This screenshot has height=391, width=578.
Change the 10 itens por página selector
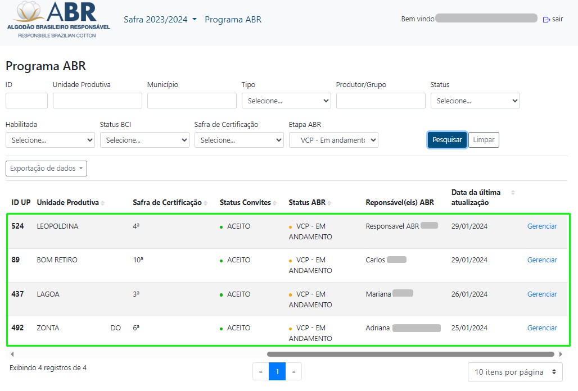pos(515,372)
